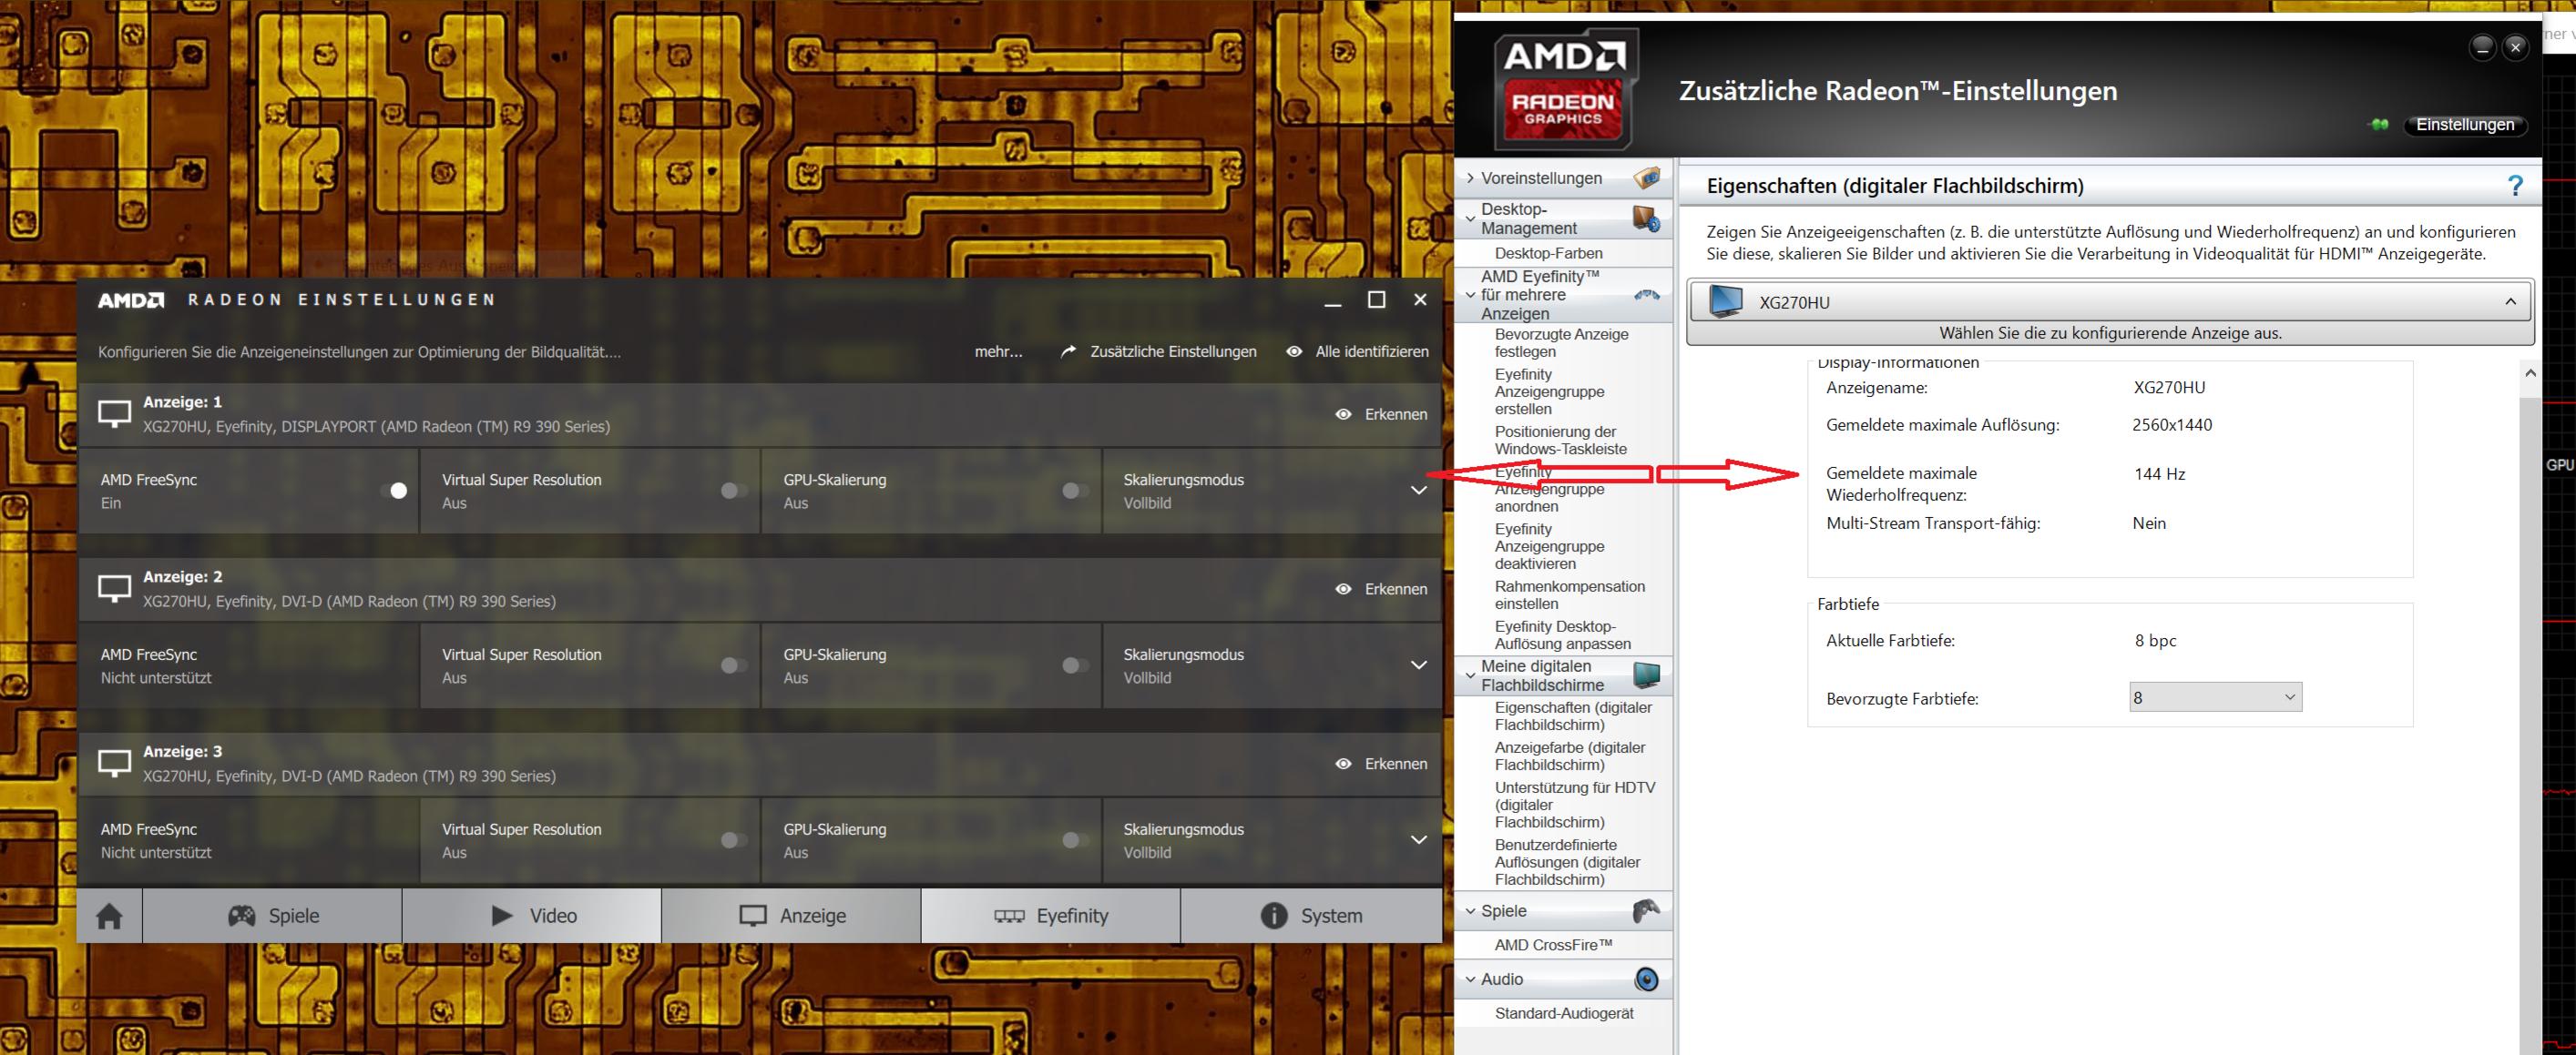Click the home icon in Radeon Einstellungen
Image resolution: width=2576 pixels, height=1055 pixels.
(109, 916)
